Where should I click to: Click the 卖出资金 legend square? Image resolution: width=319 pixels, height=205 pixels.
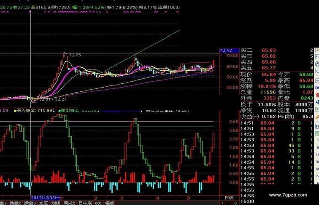[59, 111]
